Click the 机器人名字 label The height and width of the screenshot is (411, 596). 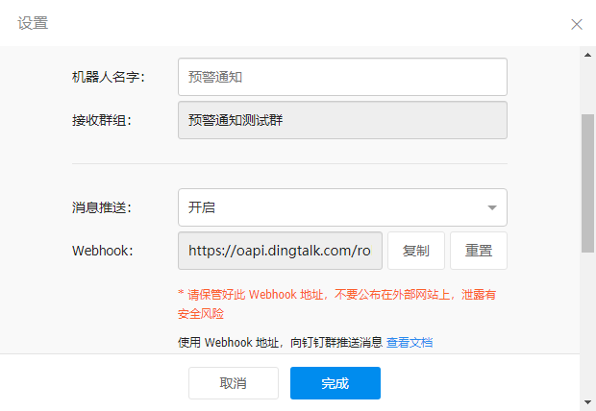click(x=108, y=77)
